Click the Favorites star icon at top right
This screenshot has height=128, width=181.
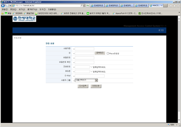pyautogui.click(x=174, y=6)
